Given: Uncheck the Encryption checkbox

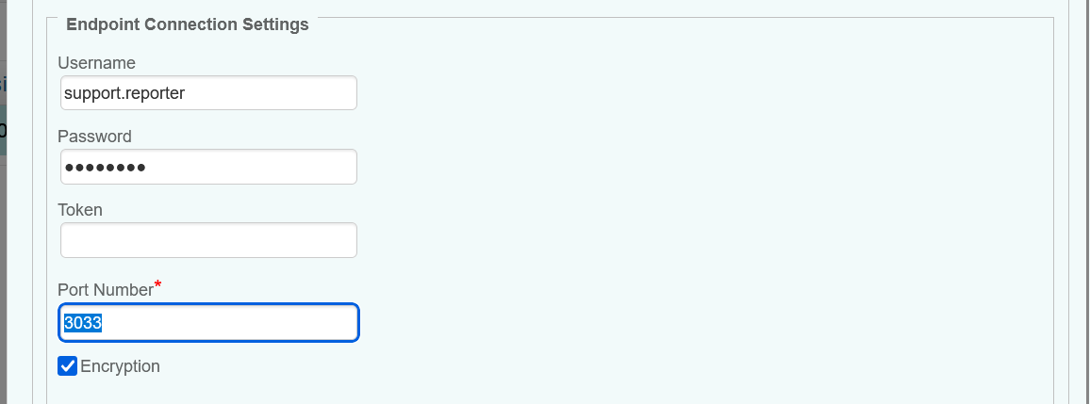Looking at the screenshot, I should (67, 366).
